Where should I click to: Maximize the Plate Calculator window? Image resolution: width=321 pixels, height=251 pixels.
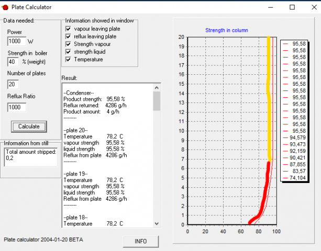(292, 7)
